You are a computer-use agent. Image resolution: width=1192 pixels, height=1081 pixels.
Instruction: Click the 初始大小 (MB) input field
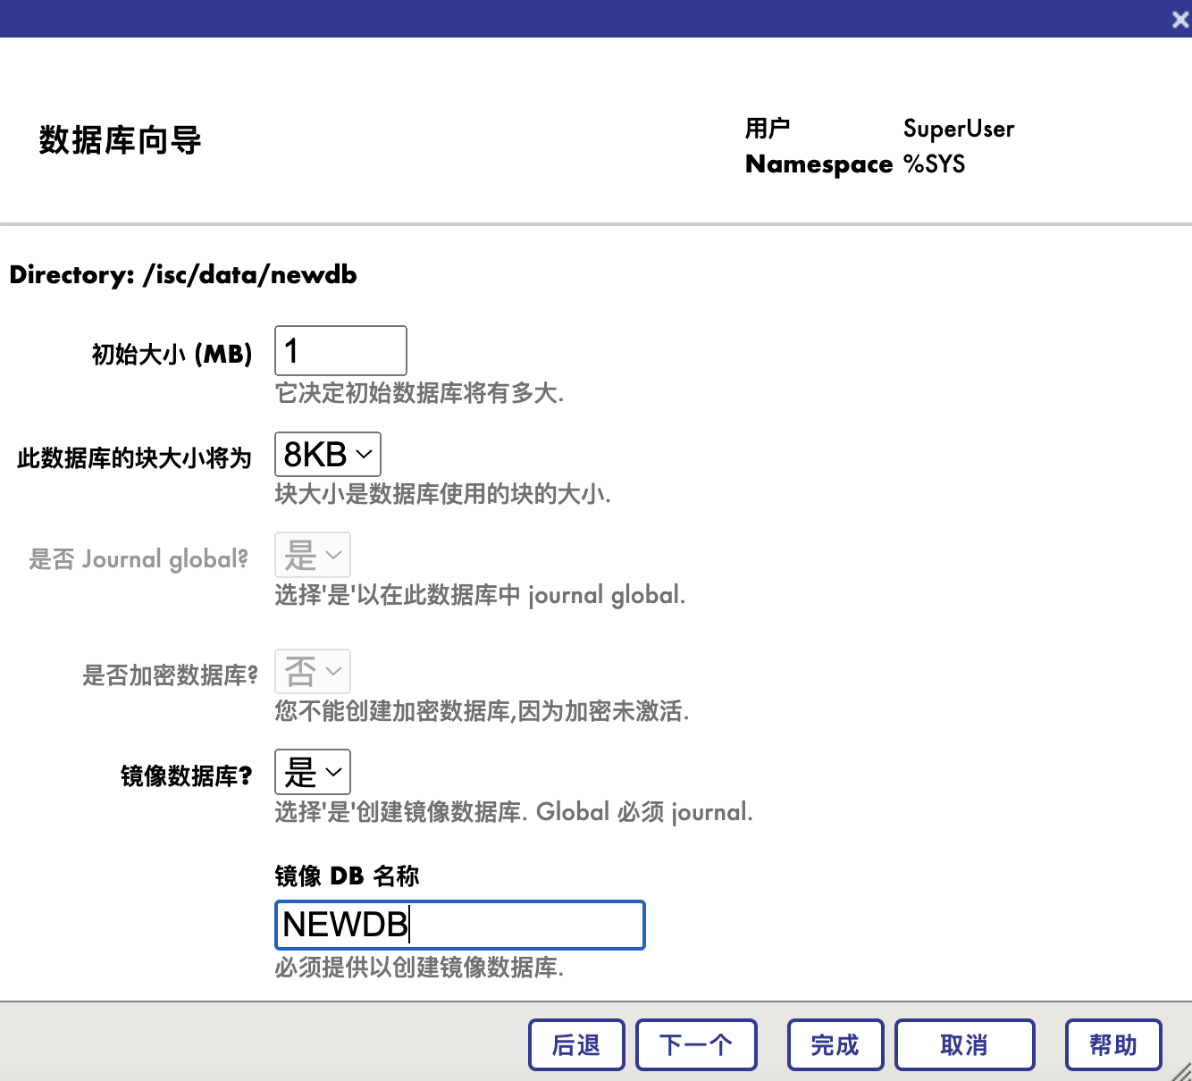tap(340, 351)
